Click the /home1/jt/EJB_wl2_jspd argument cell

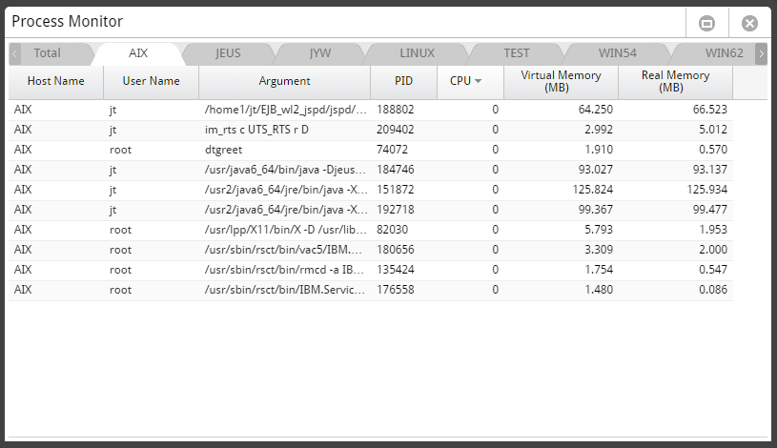coord(286,110)
